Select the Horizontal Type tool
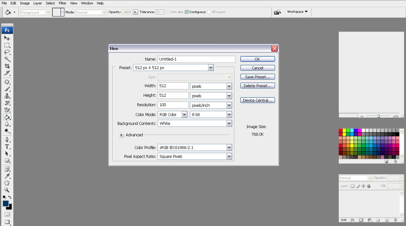The width and height of the screenshot is (406, 226). click(x=7, y=146)
